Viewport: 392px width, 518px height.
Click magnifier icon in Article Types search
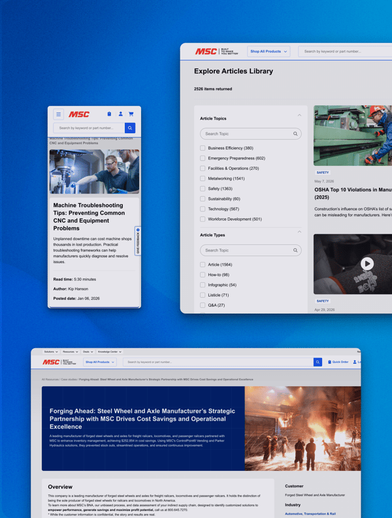point(295,250)
